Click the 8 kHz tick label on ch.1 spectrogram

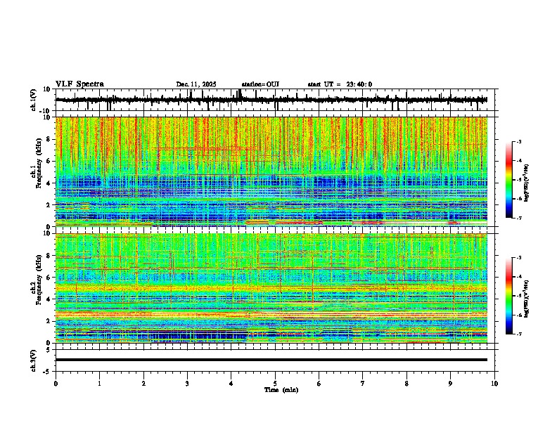(49, 139)
